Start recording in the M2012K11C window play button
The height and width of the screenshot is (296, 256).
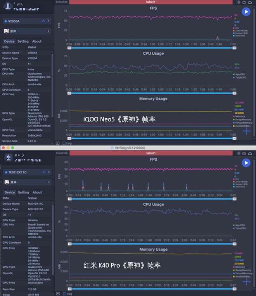tap(246, 163)
